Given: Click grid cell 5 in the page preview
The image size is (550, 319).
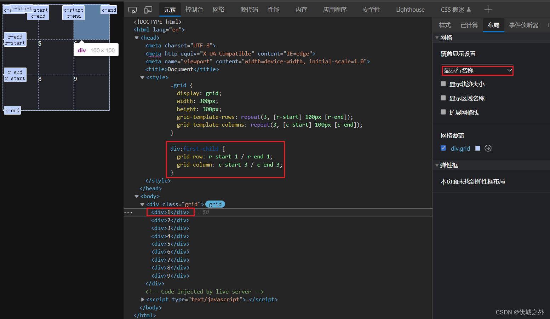Looking at the screenshot, I should point(56,57).
